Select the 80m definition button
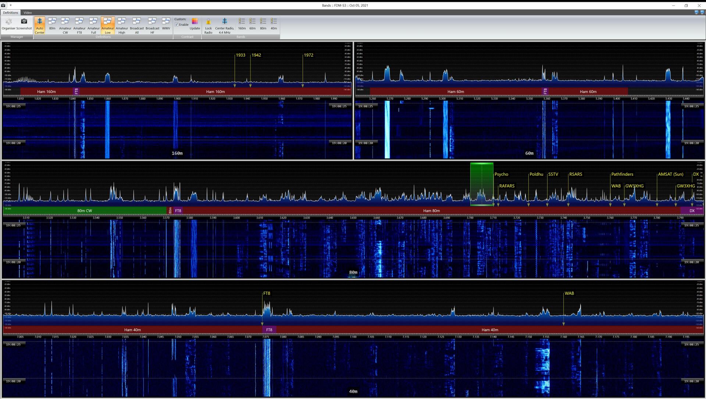This screenshot has width=706, height=399. [52, 25]
